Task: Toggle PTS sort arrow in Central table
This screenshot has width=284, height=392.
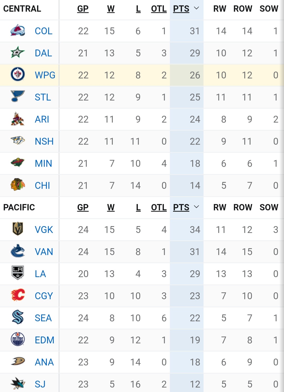Action: [x=196, y=8]
